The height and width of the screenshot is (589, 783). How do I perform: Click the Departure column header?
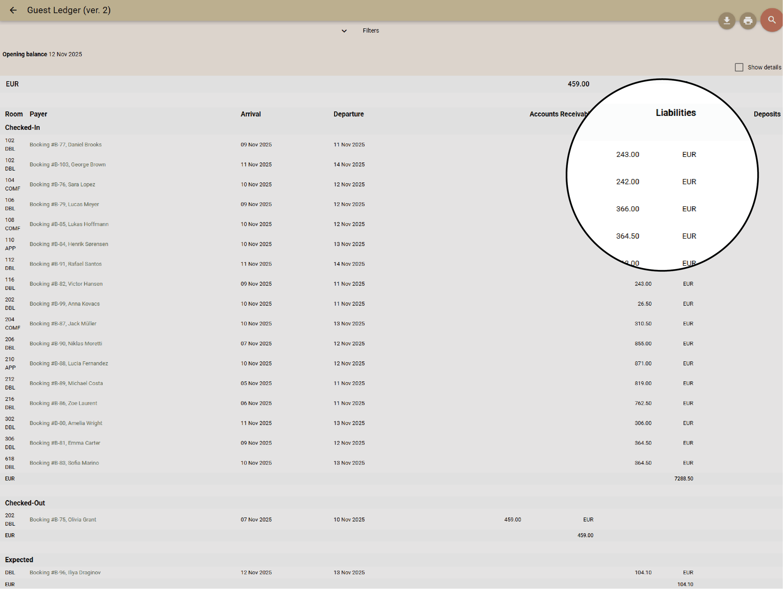pyautogui.click(x=349, y=114)
